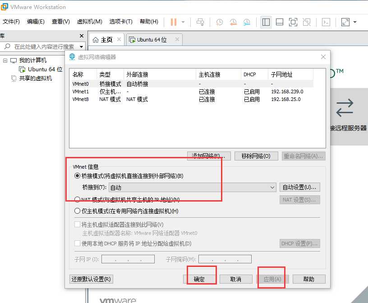Image resolution: width=368 pixels, height=303 pixels.
Task: Toggle the library sidebar view icon
Action: pyautogui.click(x=266, y=22)
